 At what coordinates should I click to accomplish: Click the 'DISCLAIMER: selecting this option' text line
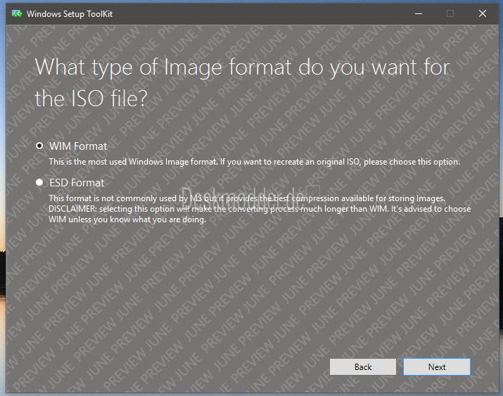(260, 209)
